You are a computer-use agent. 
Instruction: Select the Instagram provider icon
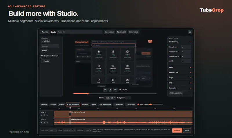127,52
